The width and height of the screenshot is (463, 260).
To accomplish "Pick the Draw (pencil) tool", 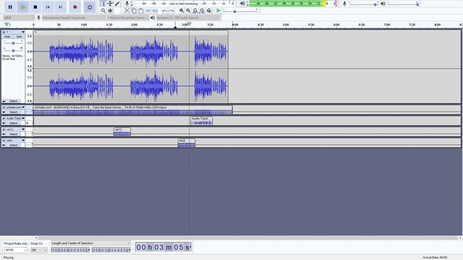I will (117, 4).
